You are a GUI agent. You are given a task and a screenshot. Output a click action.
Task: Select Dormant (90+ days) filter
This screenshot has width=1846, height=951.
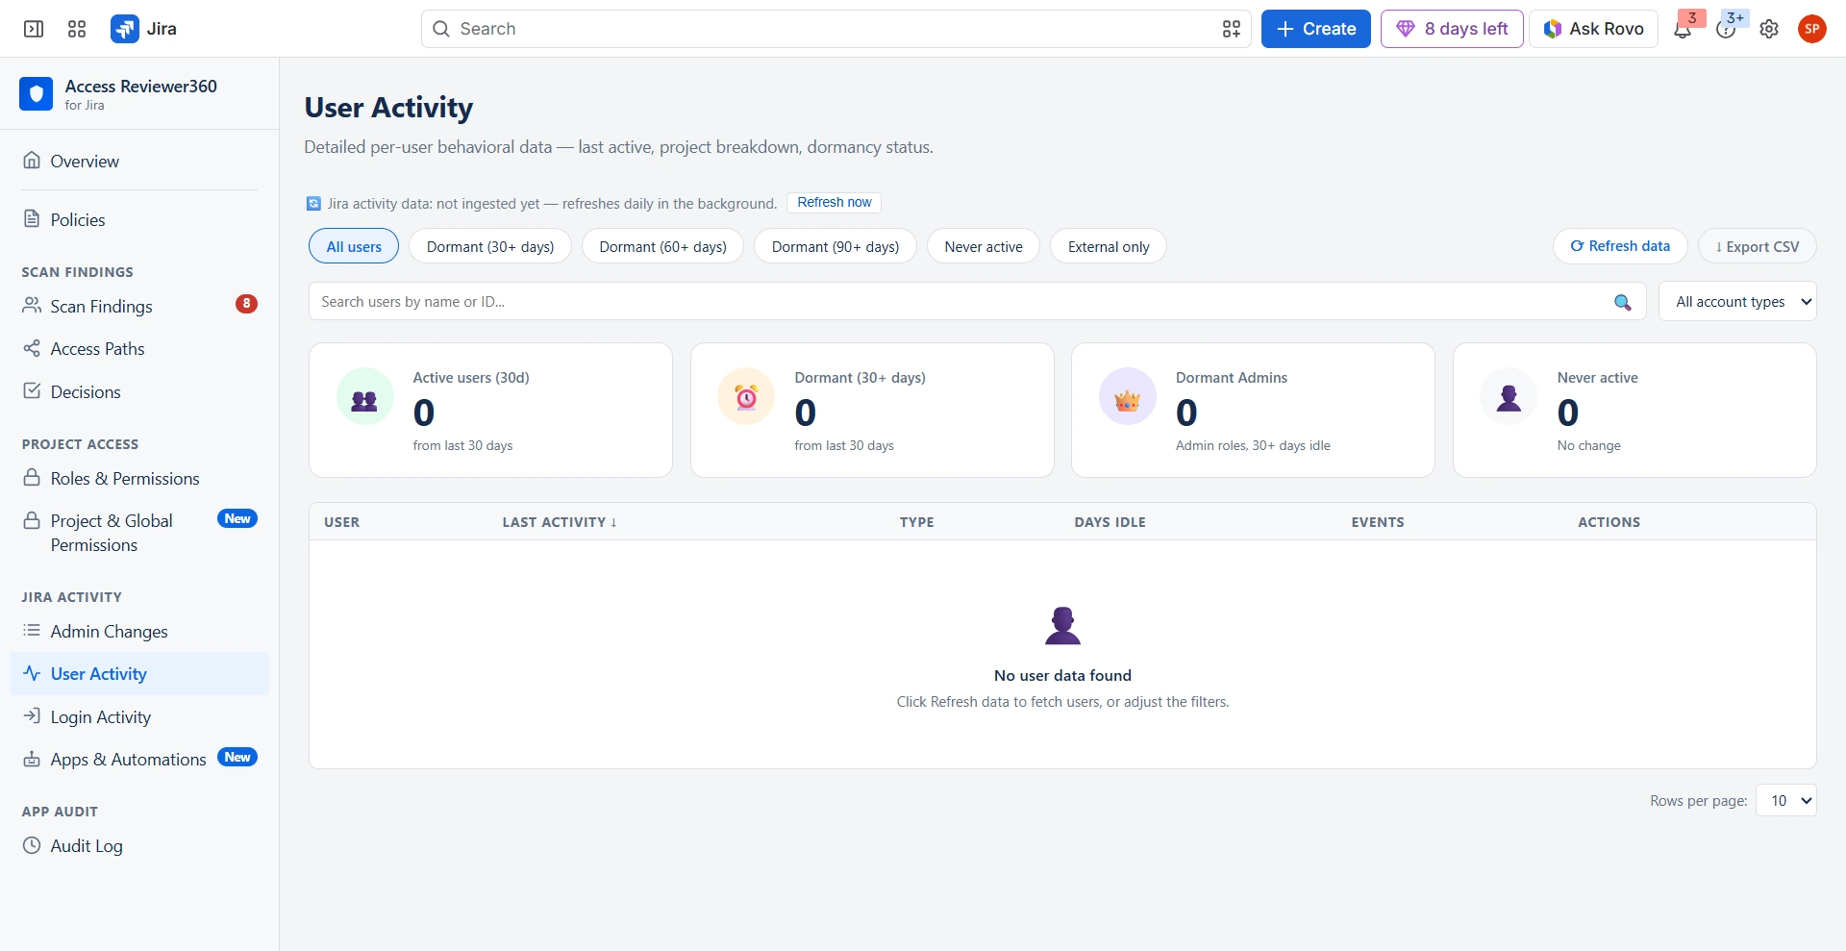pos(836,246)
